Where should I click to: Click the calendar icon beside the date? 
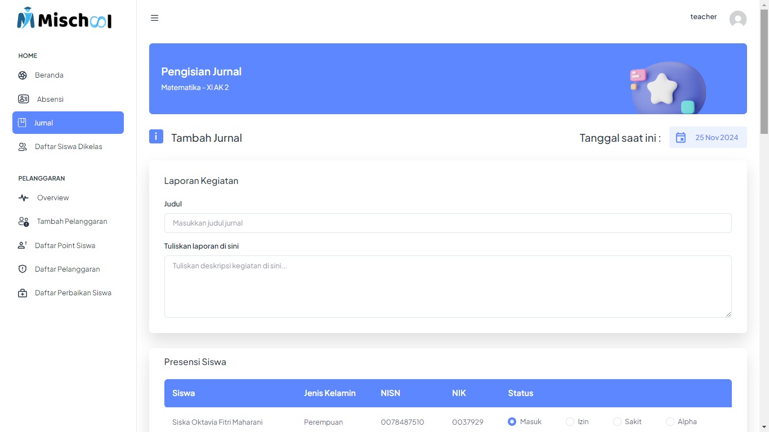(x=681, y=138)
